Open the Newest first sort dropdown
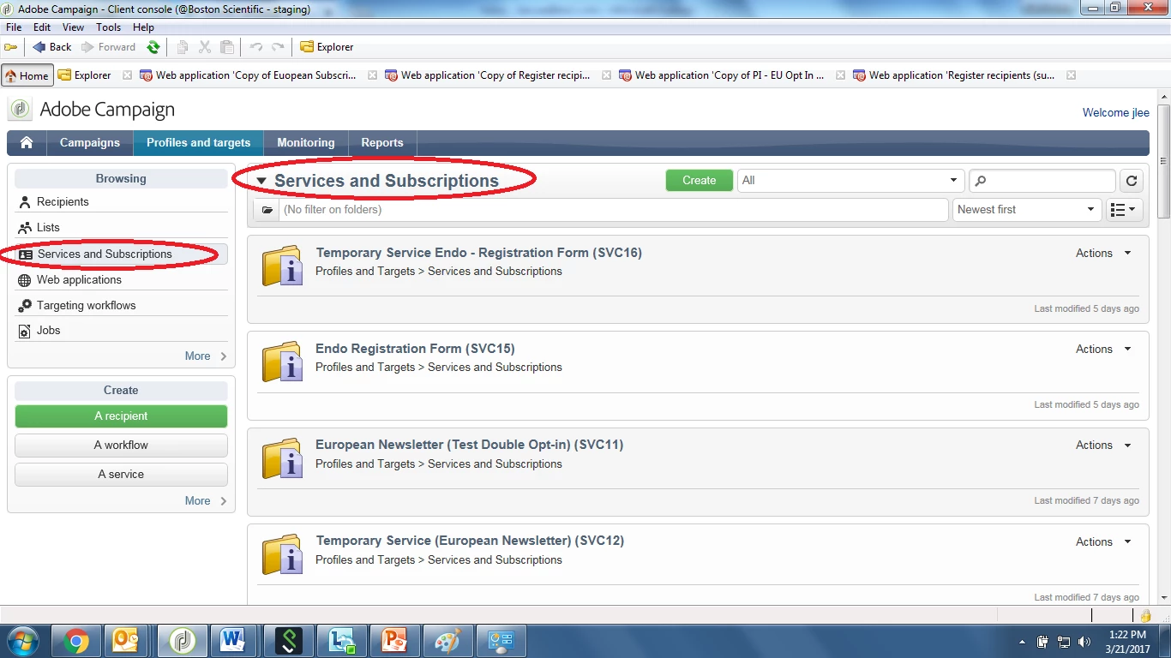This screenshot has width=1171, height=658. click(x=1026, y=210)
